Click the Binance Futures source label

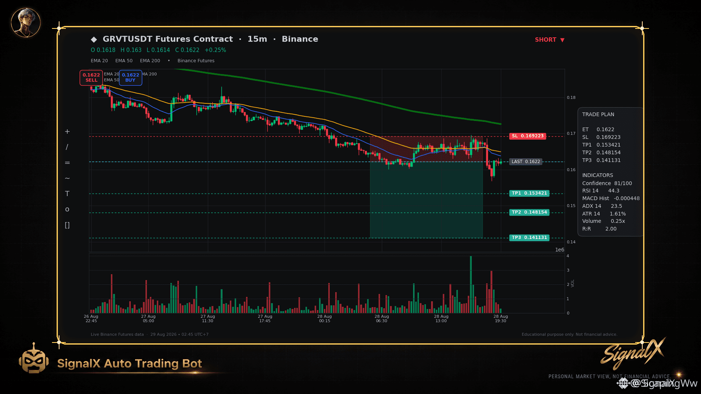pyautogui.click(x=196, y=61)
